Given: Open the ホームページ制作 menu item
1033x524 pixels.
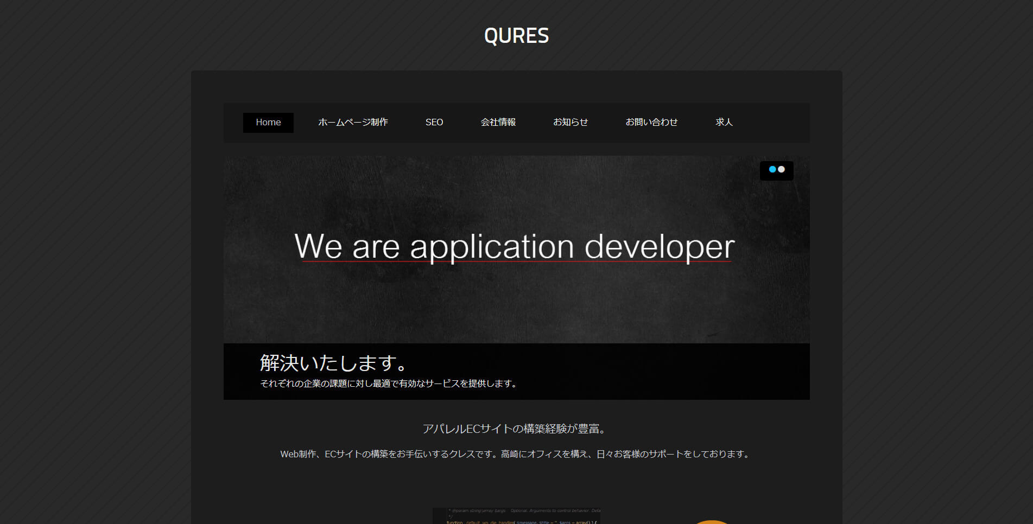Looking at the screenshot, I should click(x=353, y=123).
